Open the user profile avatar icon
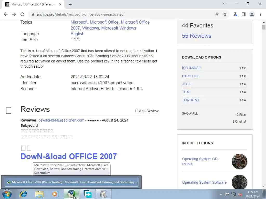266x199 pixels. [x=252, y=15]
